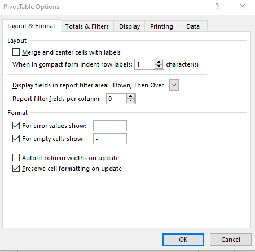The height and width of the screenshot is (252, 255).
Task: Click the error values text box
Action: [x=110, y=126]
